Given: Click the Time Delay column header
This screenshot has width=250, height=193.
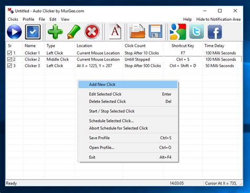Looking at the screenshot, I should [x=223, y=46].
